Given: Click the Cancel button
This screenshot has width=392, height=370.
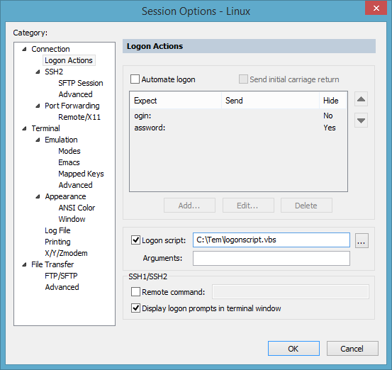Looking at the screenshot, I should tap(352, 349).
